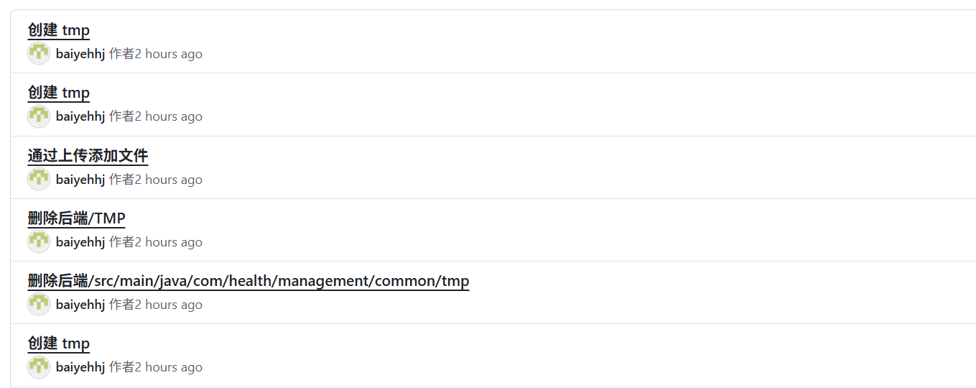Open the 删除后端/TMP commit
The image size is (976, 388).
coord(76,218)
